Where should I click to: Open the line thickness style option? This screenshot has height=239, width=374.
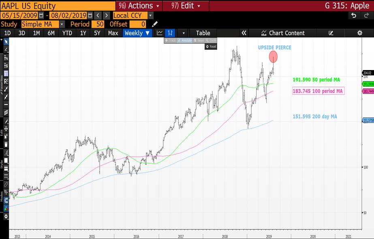(6, 169)
